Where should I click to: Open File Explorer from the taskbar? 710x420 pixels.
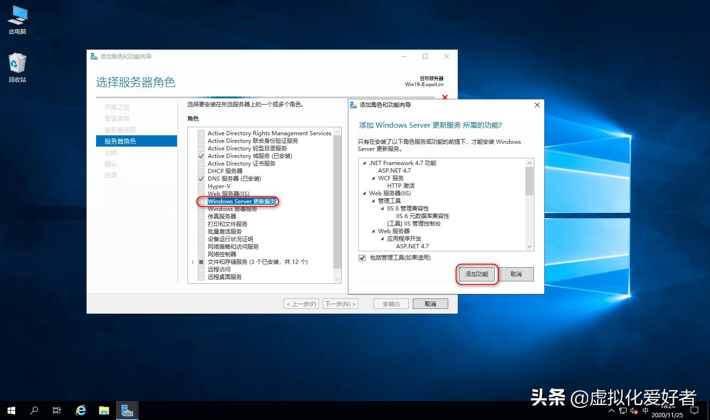104,410
